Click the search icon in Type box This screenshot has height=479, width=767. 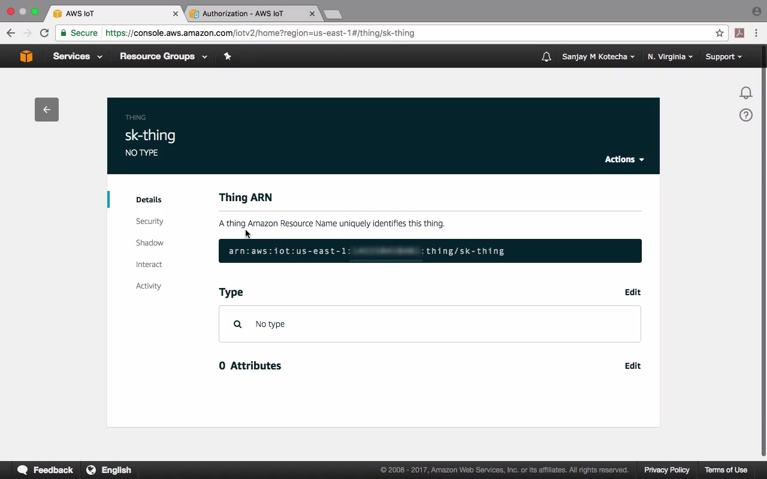pyautogui.click(x=237, y=324)
